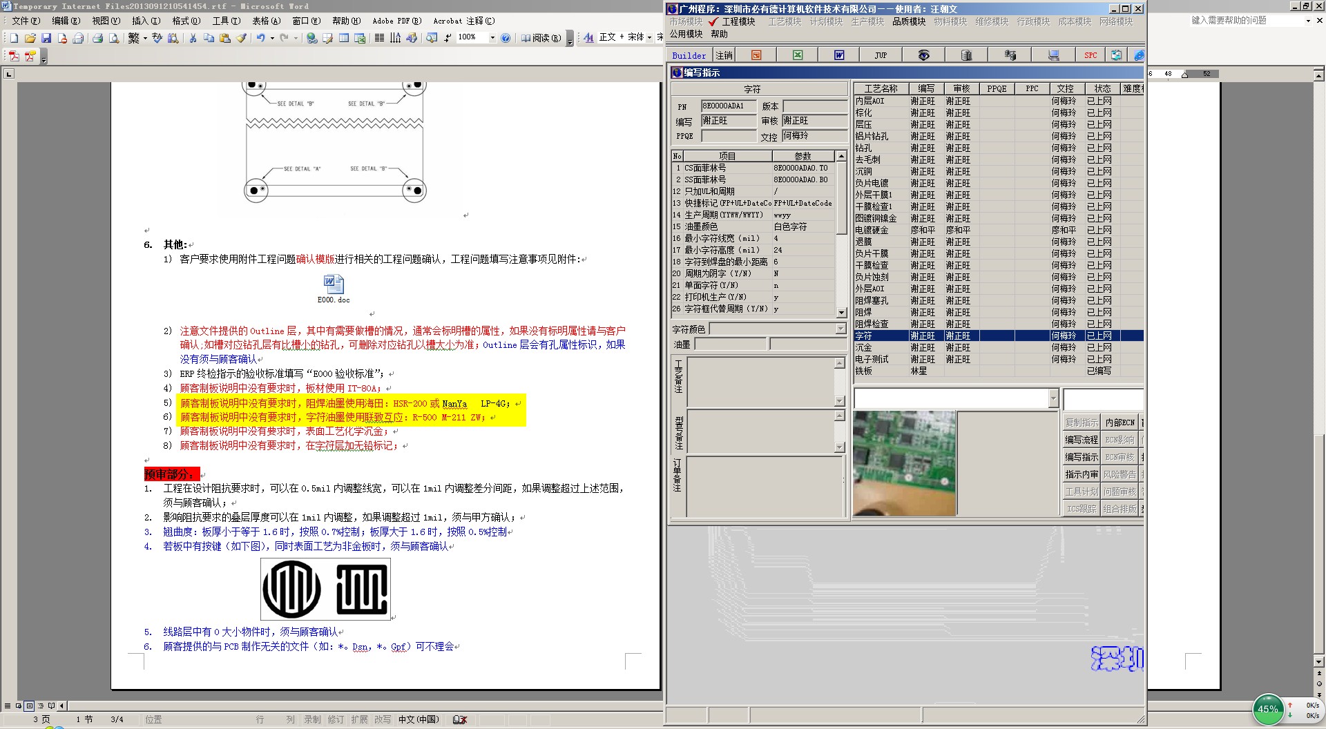Click the Convert to Adobe PDF icon
This screenshot has height=729, width=1326.
pos(15,57)
